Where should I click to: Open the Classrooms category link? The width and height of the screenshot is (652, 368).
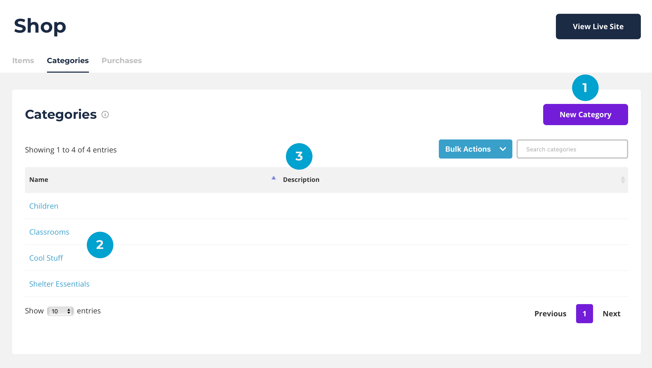tap(49, 232)
